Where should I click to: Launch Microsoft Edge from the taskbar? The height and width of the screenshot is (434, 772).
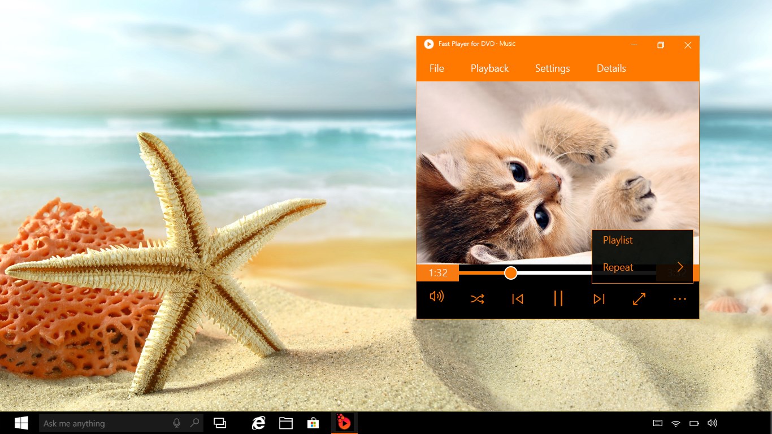click(x=259, y=422)
